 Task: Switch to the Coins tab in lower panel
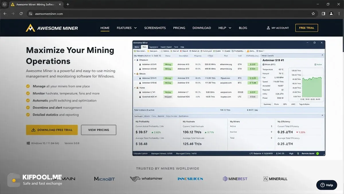(154, 116)
